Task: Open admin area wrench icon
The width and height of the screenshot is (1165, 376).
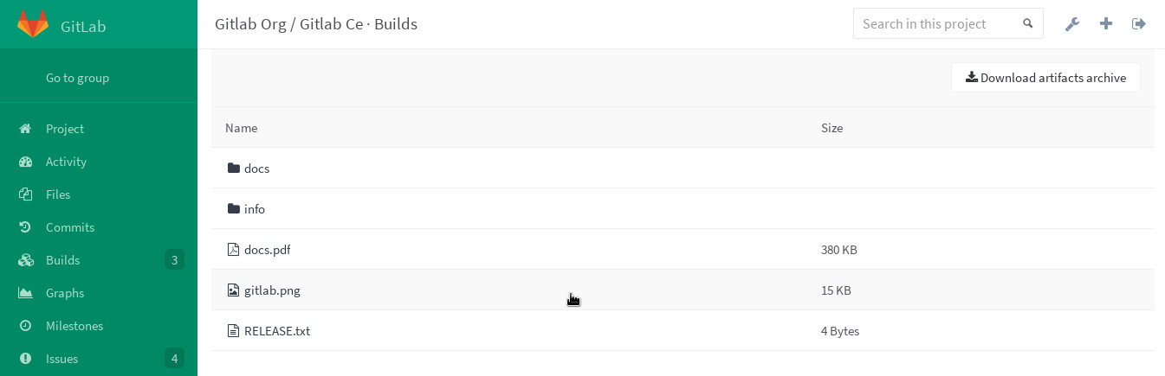Action: tap(1072, 24)
